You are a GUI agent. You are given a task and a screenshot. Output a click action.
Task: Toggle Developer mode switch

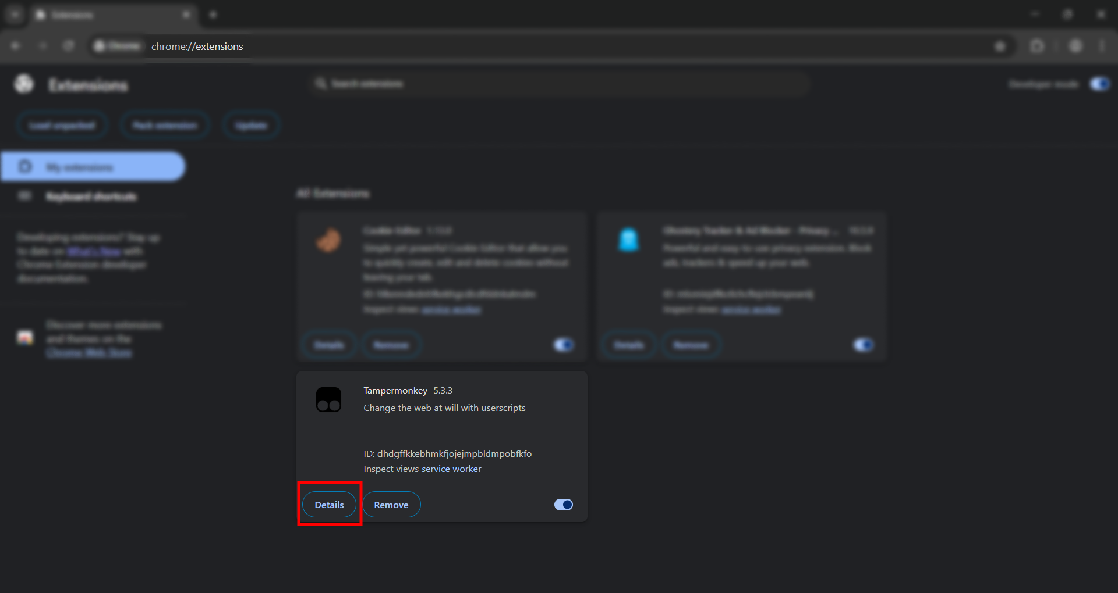1099,84
